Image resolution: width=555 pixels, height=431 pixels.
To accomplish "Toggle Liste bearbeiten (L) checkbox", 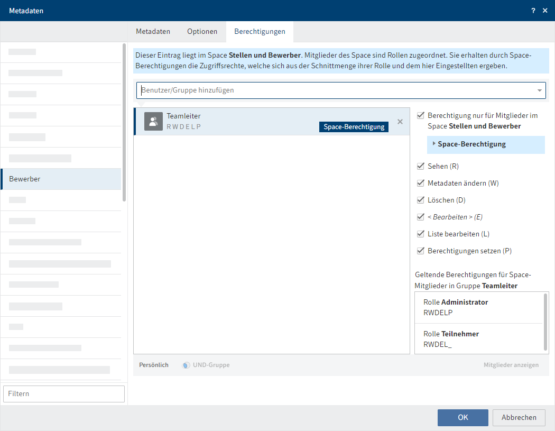I will point(421,234).
